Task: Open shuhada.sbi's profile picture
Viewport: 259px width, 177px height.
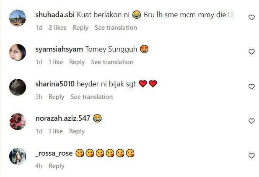Action: click(x=18, y=18)
